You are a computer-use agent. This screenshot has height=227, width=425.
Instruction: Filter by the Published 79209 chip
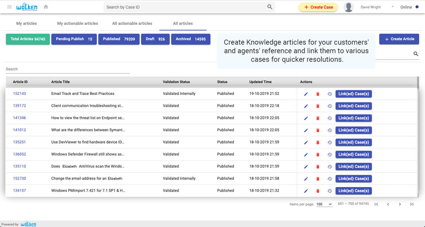[119, 39]
